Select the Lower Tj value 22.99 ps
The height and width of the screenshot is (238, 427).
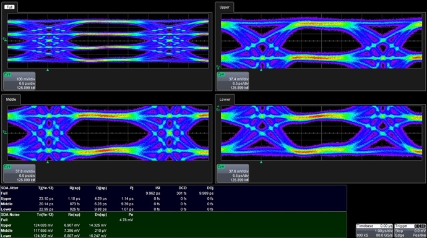coord(46,210)
